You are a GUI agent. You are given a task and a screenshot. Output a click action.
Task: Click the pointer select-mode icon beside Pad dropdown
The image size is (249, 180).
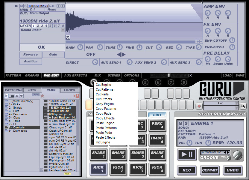(243, 106)
